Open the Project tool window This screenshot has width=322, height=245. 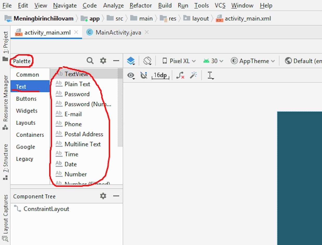click(x=5, y=46)
